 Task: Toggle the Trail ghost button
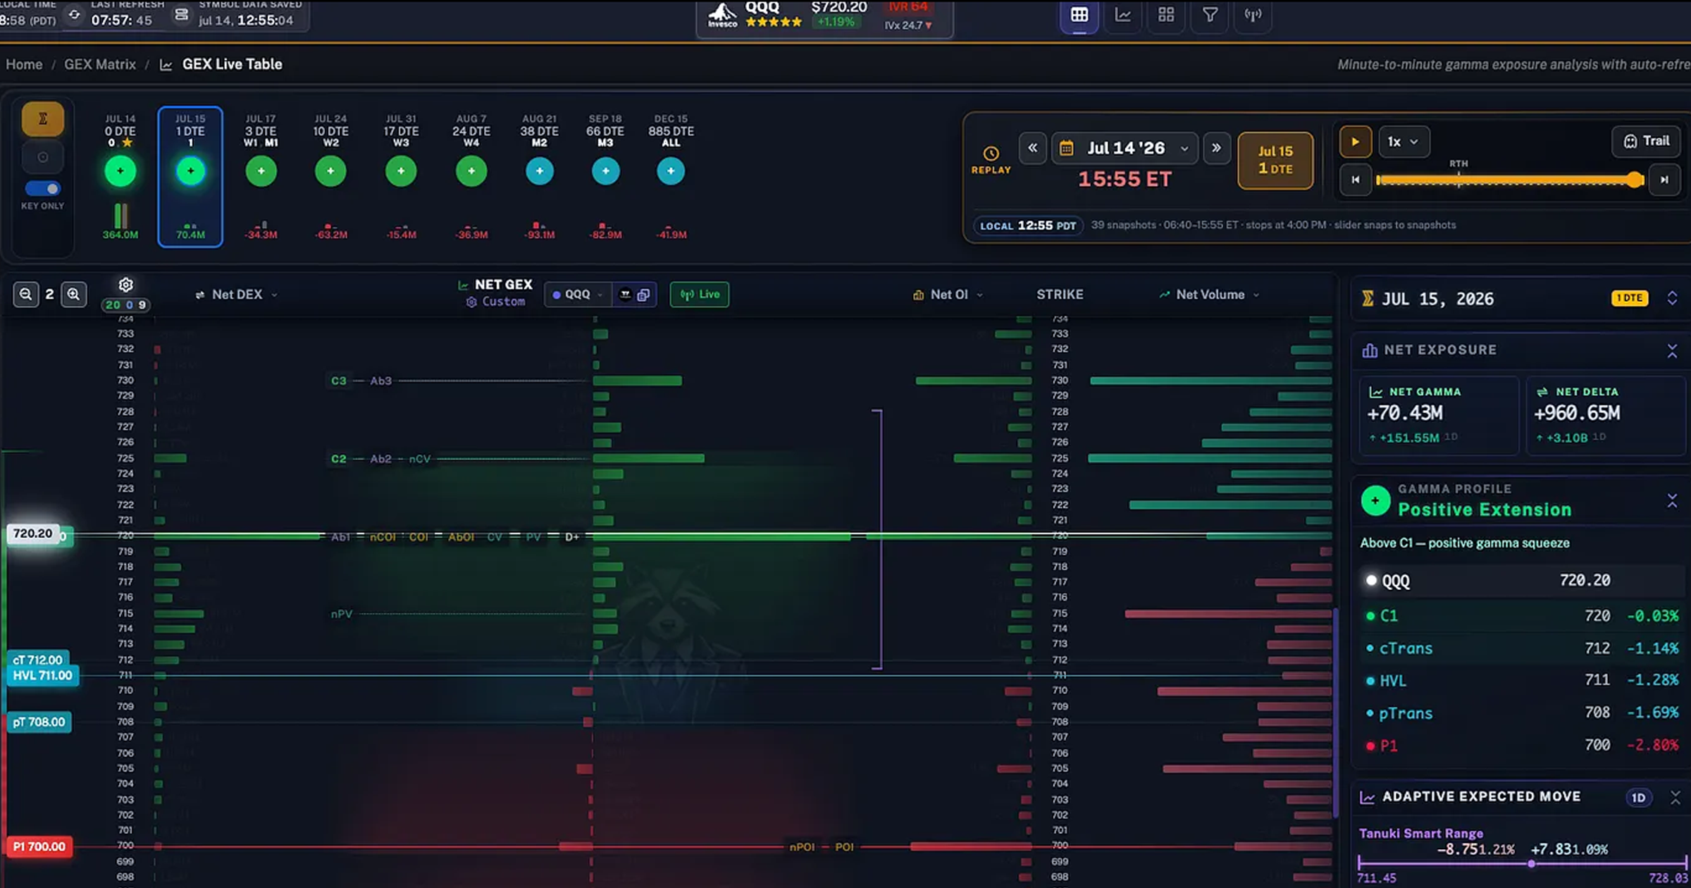(x=1647, y=141)
